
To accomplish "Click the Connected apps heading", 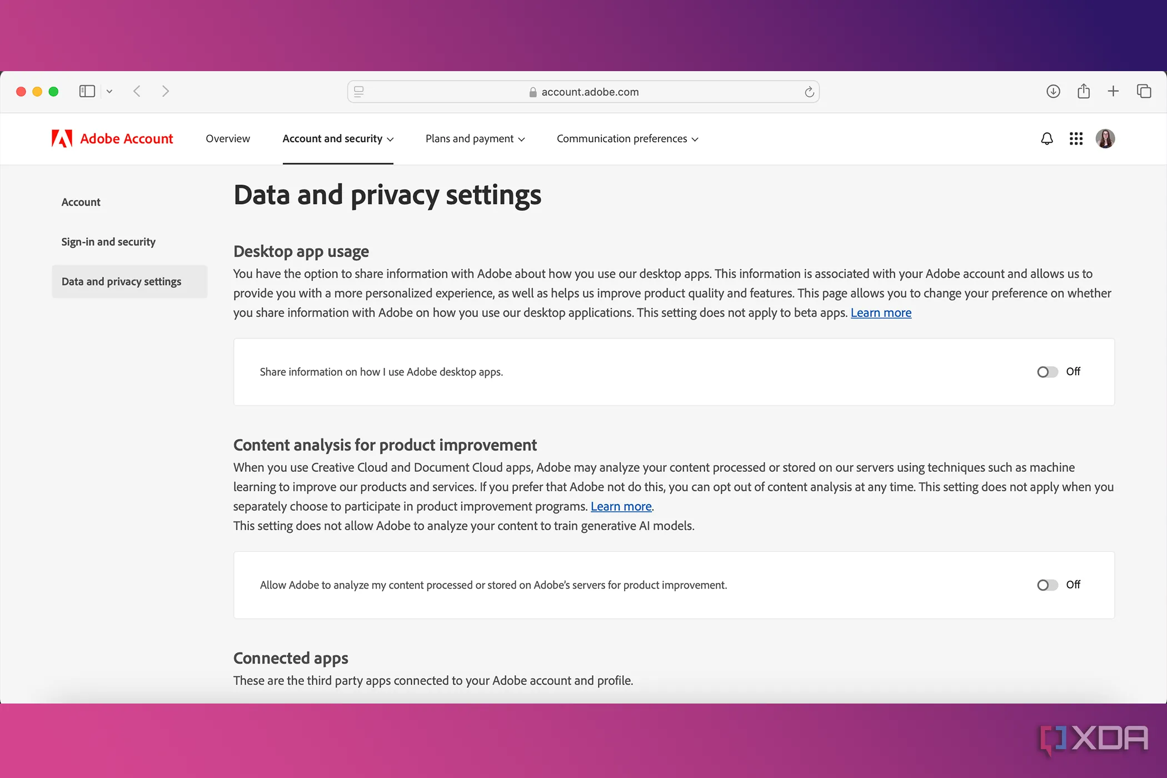I will click(291, 658).
